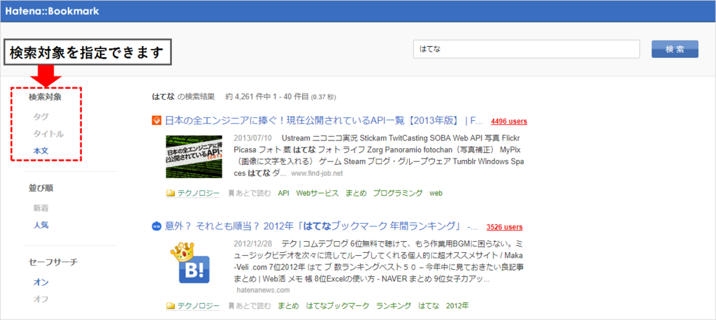This screenshot has width=716, height=320.
Task: Open the 2012年 tag
Action: 457,306
